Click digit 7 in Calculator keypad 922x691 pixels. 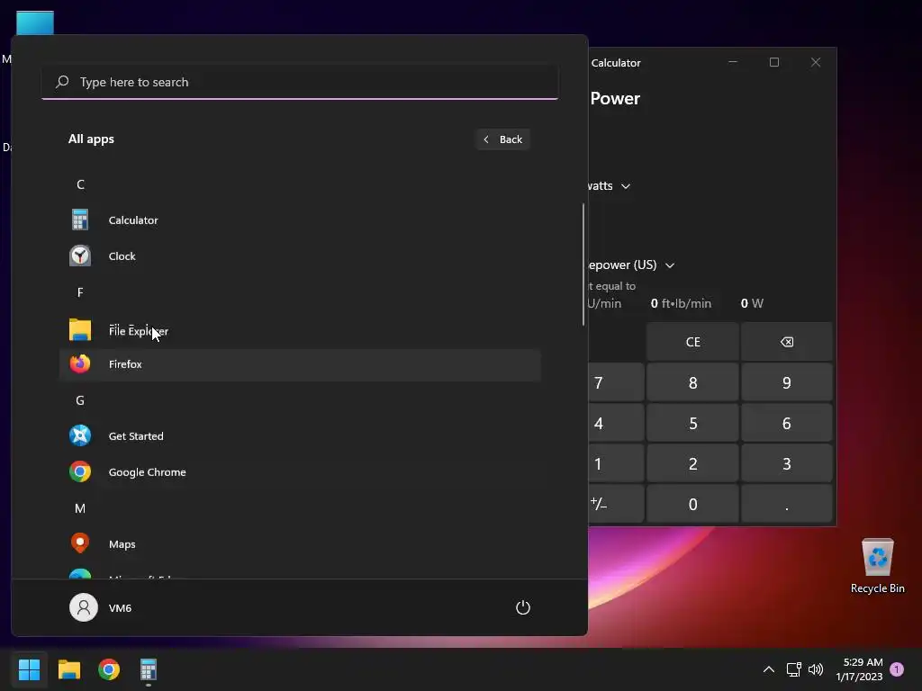click(616, 382)
